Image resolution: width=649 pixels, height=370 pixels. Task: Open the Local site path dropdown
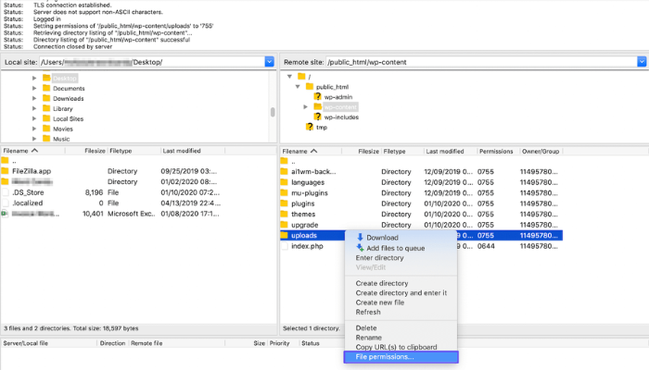pos(270,62)
